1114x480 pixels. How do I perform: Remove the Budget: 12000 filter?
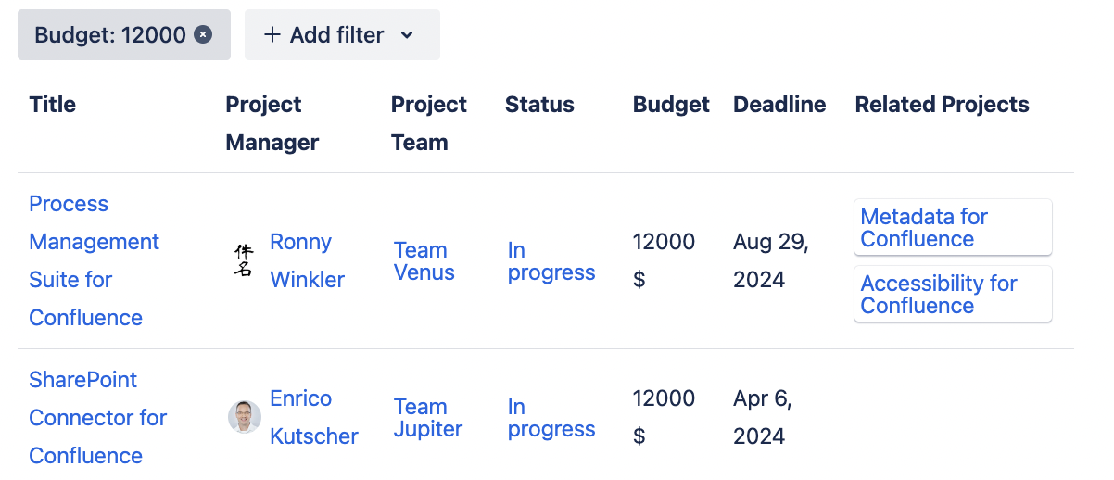tap(203, 35)
